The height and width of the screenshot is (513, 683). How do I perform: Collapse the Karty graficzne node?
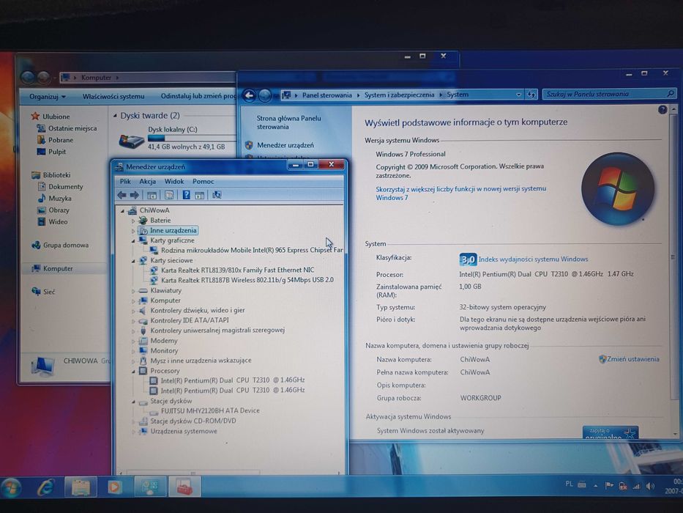(133, 240)
